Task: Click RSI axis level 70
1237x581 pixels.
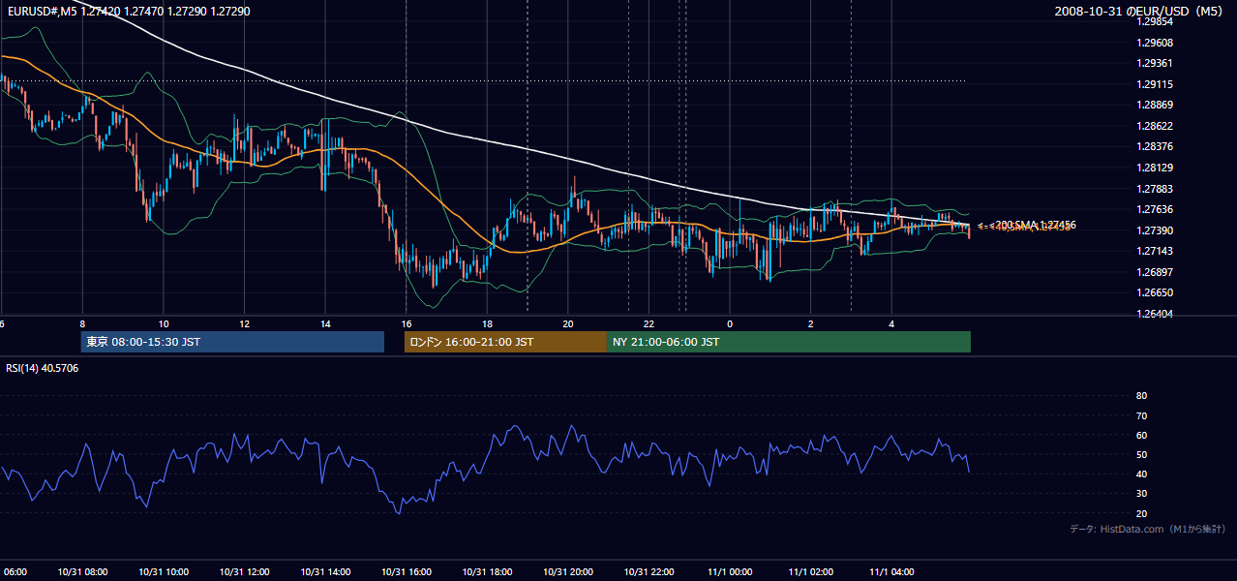Action: click(x=1141, y=415)
